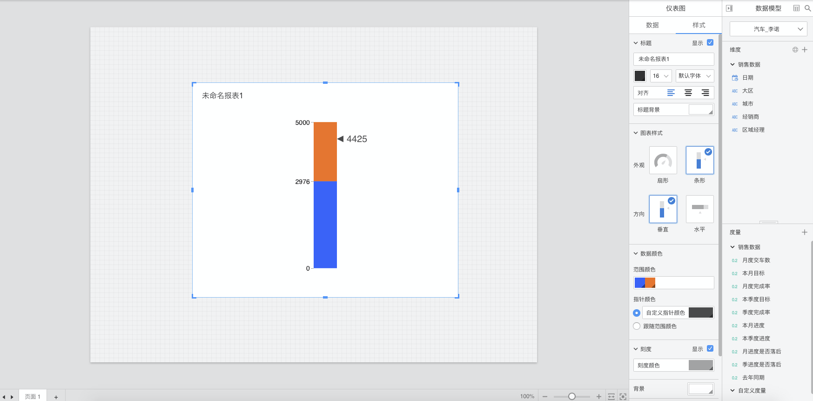
Task: Click the 月度交车数 measure field
Action: (756, 260)
